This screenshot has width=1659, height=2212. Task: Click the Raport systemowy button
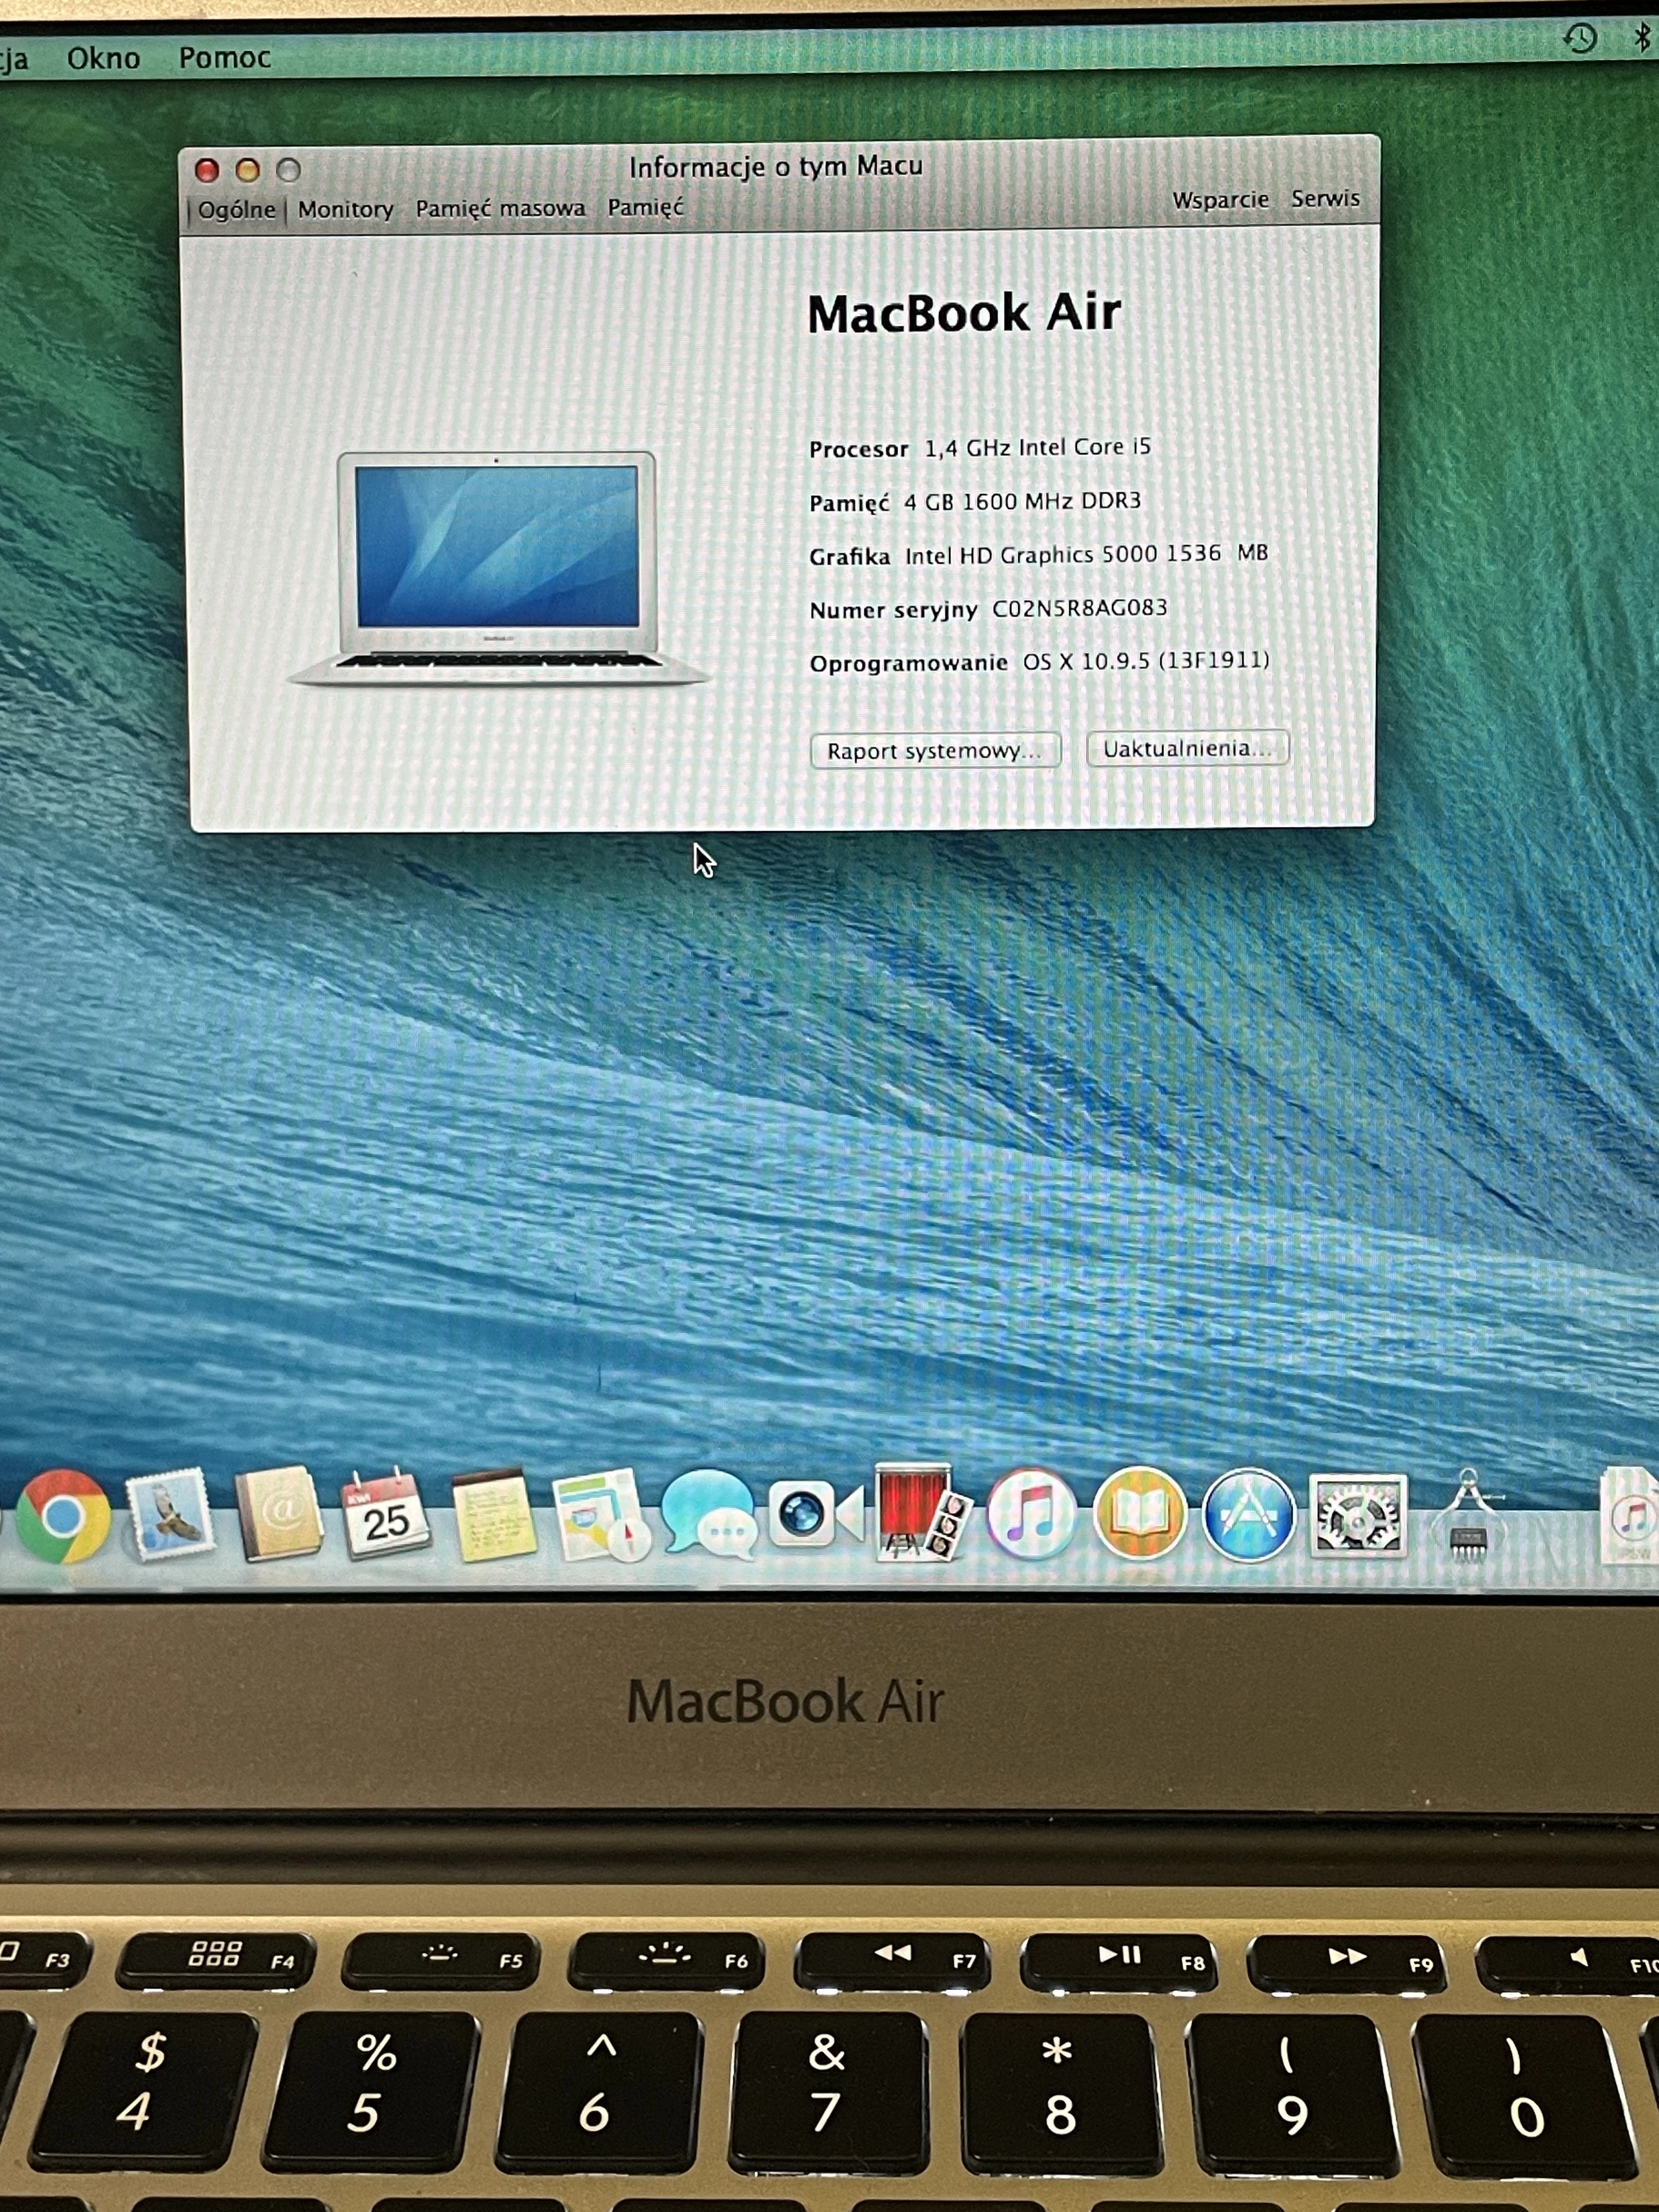(935, 750)
